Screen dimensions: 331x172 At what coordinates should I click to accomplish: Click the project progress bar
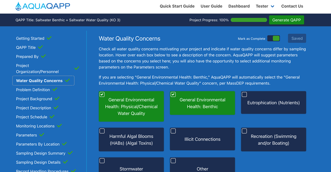point(249,20)
